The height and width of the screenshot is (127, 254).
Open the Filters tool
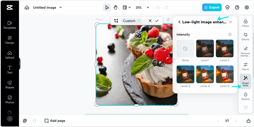click(245, 23)
